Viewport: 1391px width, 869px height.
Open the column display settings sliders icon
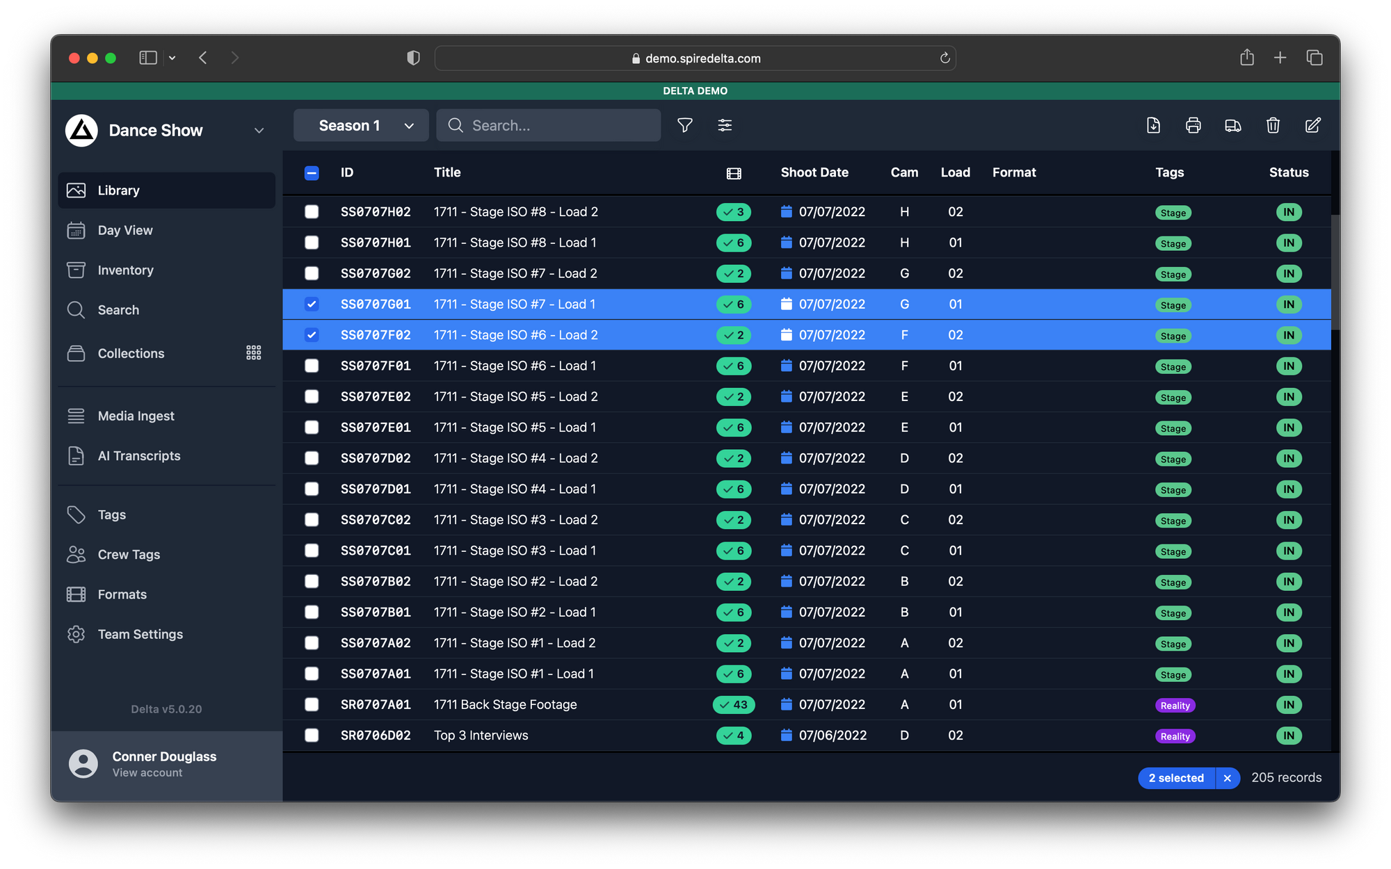[725, 125]
